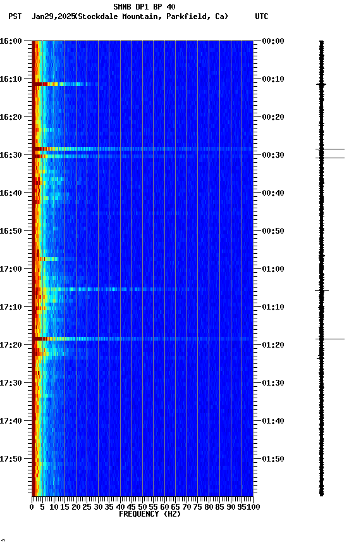
Task: Click the '01:50' UTC time label
Action: 273,459
